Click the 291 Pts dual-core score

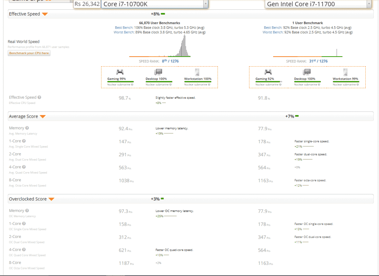[x=125, y=155]
